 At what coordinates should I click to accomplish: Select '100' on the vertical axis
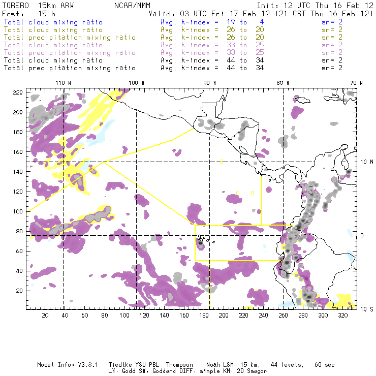coord(18,211)
